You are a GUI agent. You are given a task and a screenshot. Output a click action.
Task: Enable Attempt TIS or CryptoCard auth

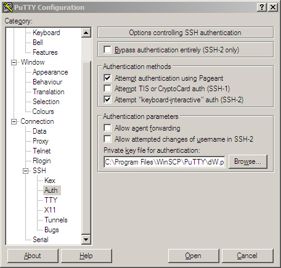coord(108,89)
